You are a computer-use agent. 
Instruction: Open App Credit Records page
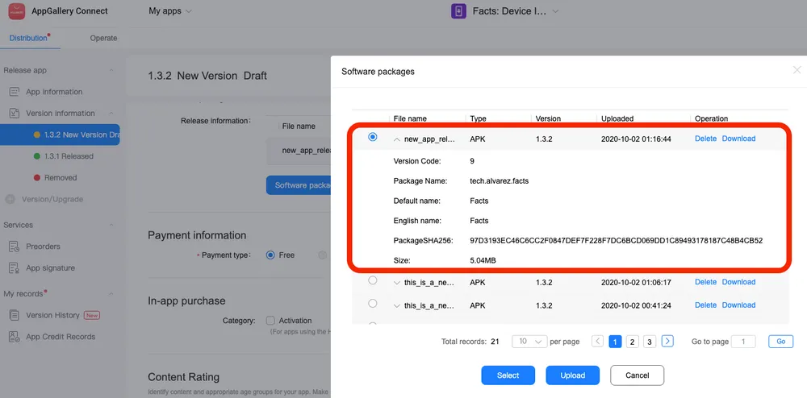click(61, 337)
